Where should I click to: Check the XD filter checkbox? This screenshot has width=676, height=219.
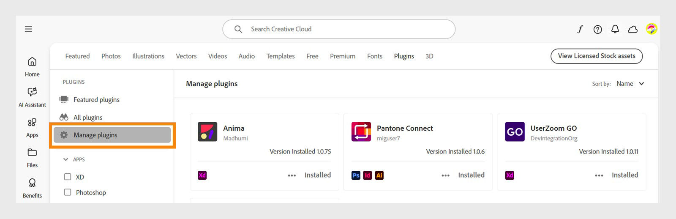(x=68, y=177)
